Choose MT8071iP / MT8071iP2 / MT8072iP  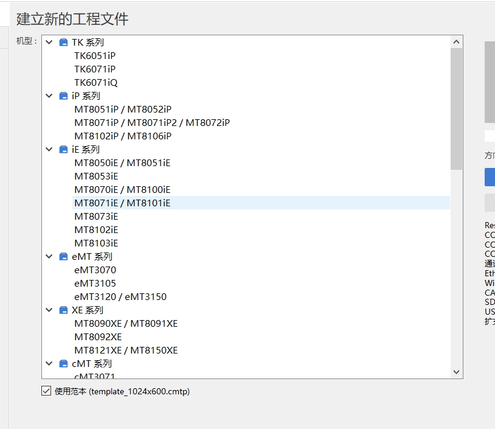click(152, 123)
